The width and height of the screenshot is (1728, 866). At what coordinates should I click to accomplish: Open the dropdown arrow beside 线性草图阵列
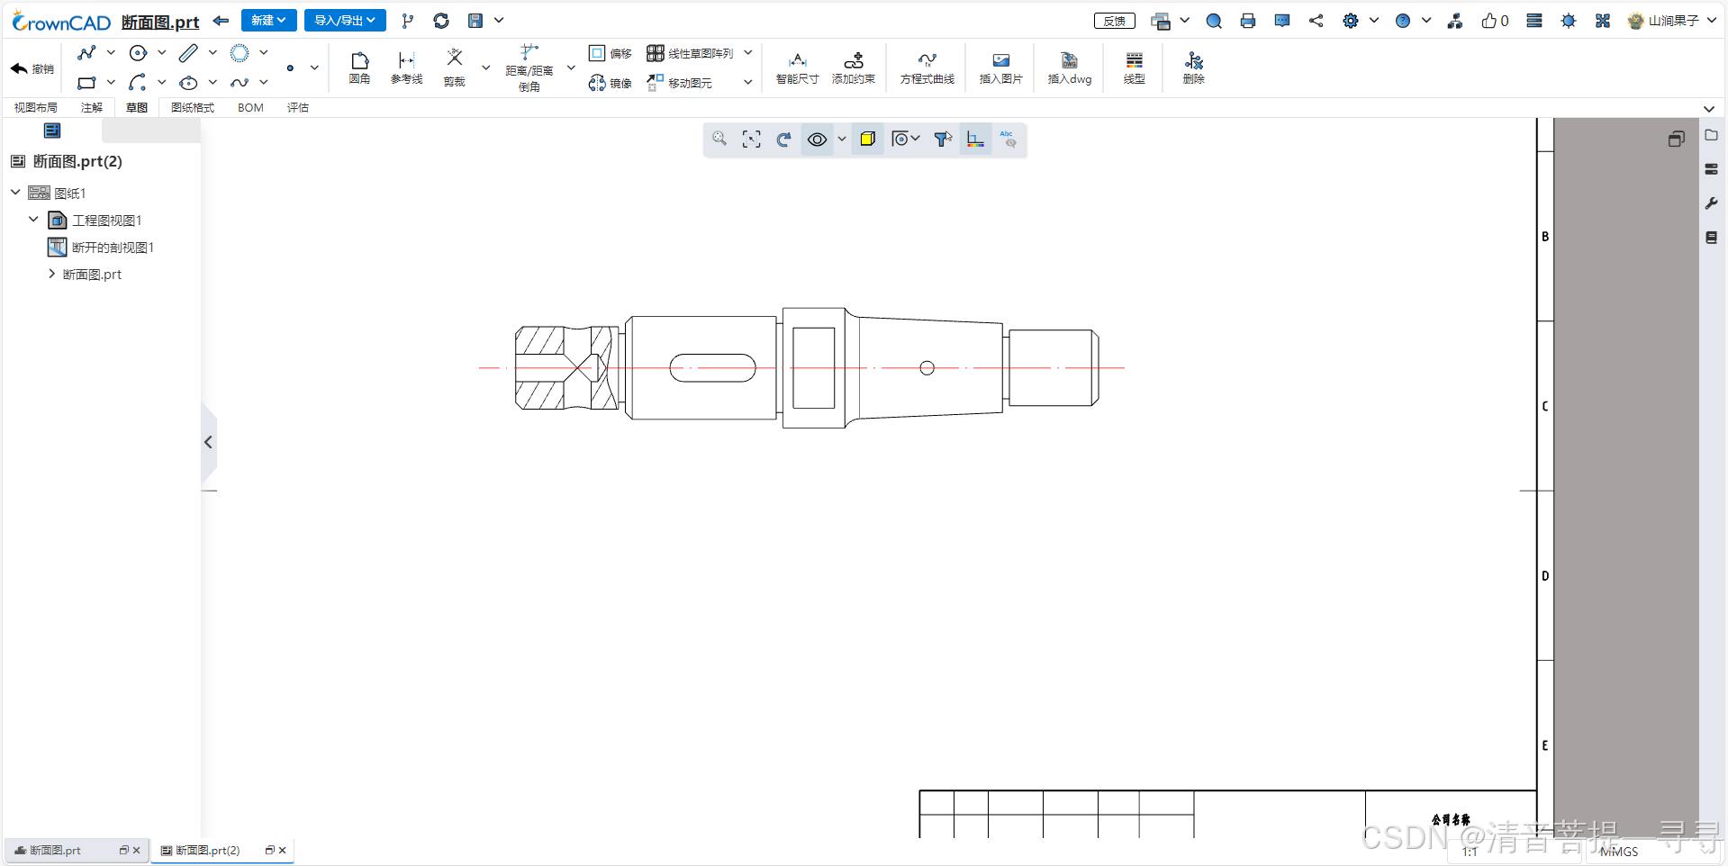pyautogui.click(x=748, y=53)
